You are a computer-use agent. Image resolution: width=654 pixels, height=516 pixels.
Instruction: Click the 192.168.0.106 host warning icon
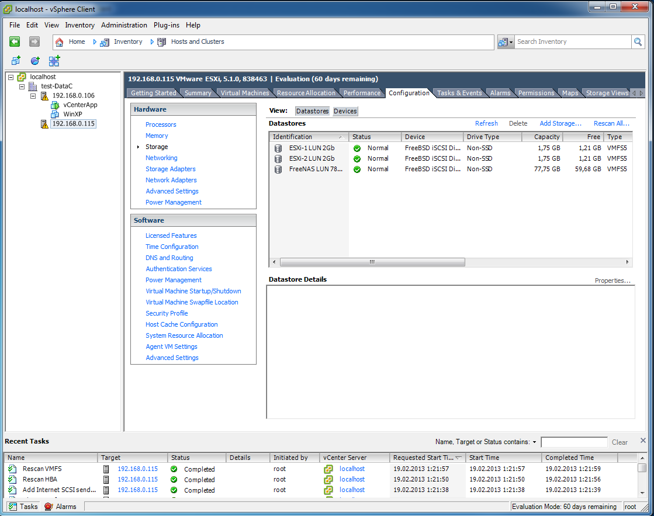coord(44,96)
